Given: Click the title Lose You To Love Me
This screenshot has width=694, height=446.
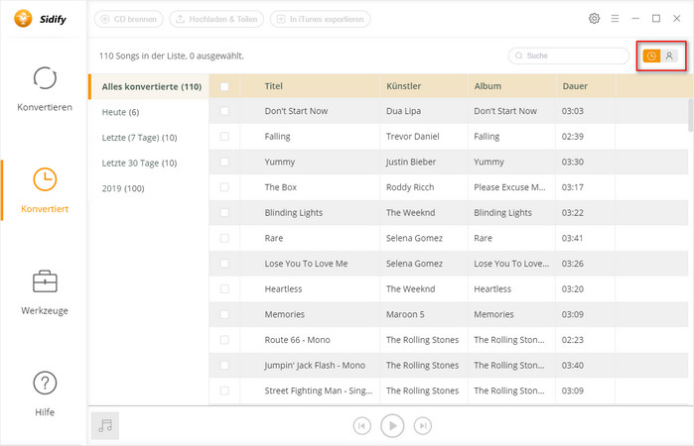Looking at the screenshot, I should pos(306,264).
